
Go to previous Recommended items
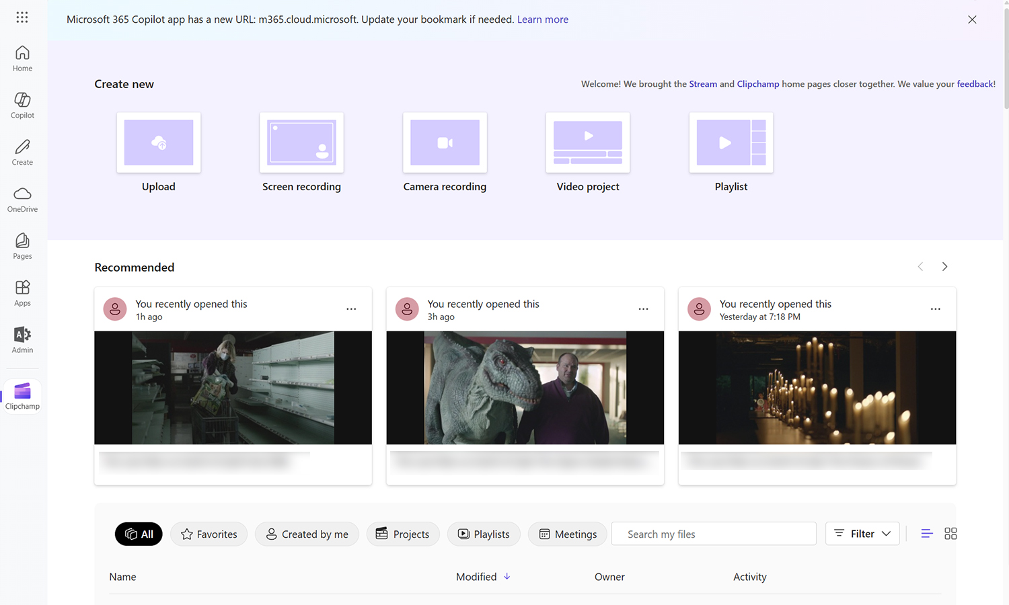click(920, 267)
